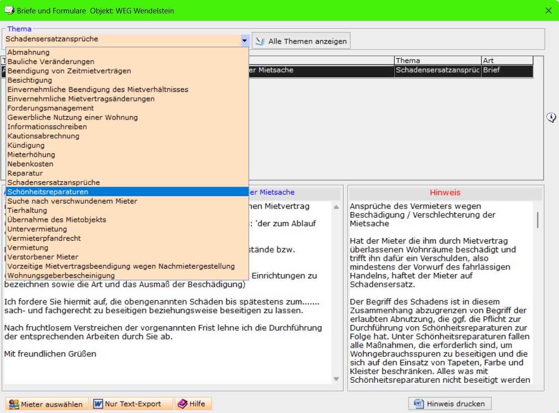Click the Art column header
The height and width of the screenshot is (413, 559).
coord(507,61)
